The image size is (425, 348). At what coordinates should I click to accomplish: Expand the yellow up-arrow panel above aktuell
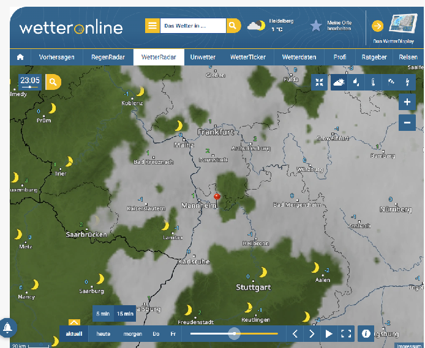point(74,322)
